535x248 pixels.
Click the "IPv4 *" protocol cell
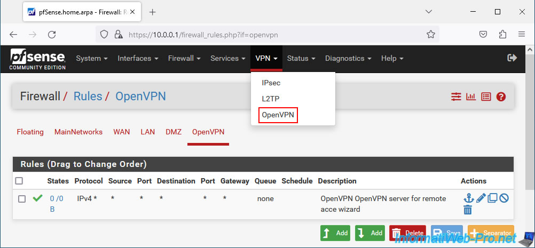[x=87, y=198]
